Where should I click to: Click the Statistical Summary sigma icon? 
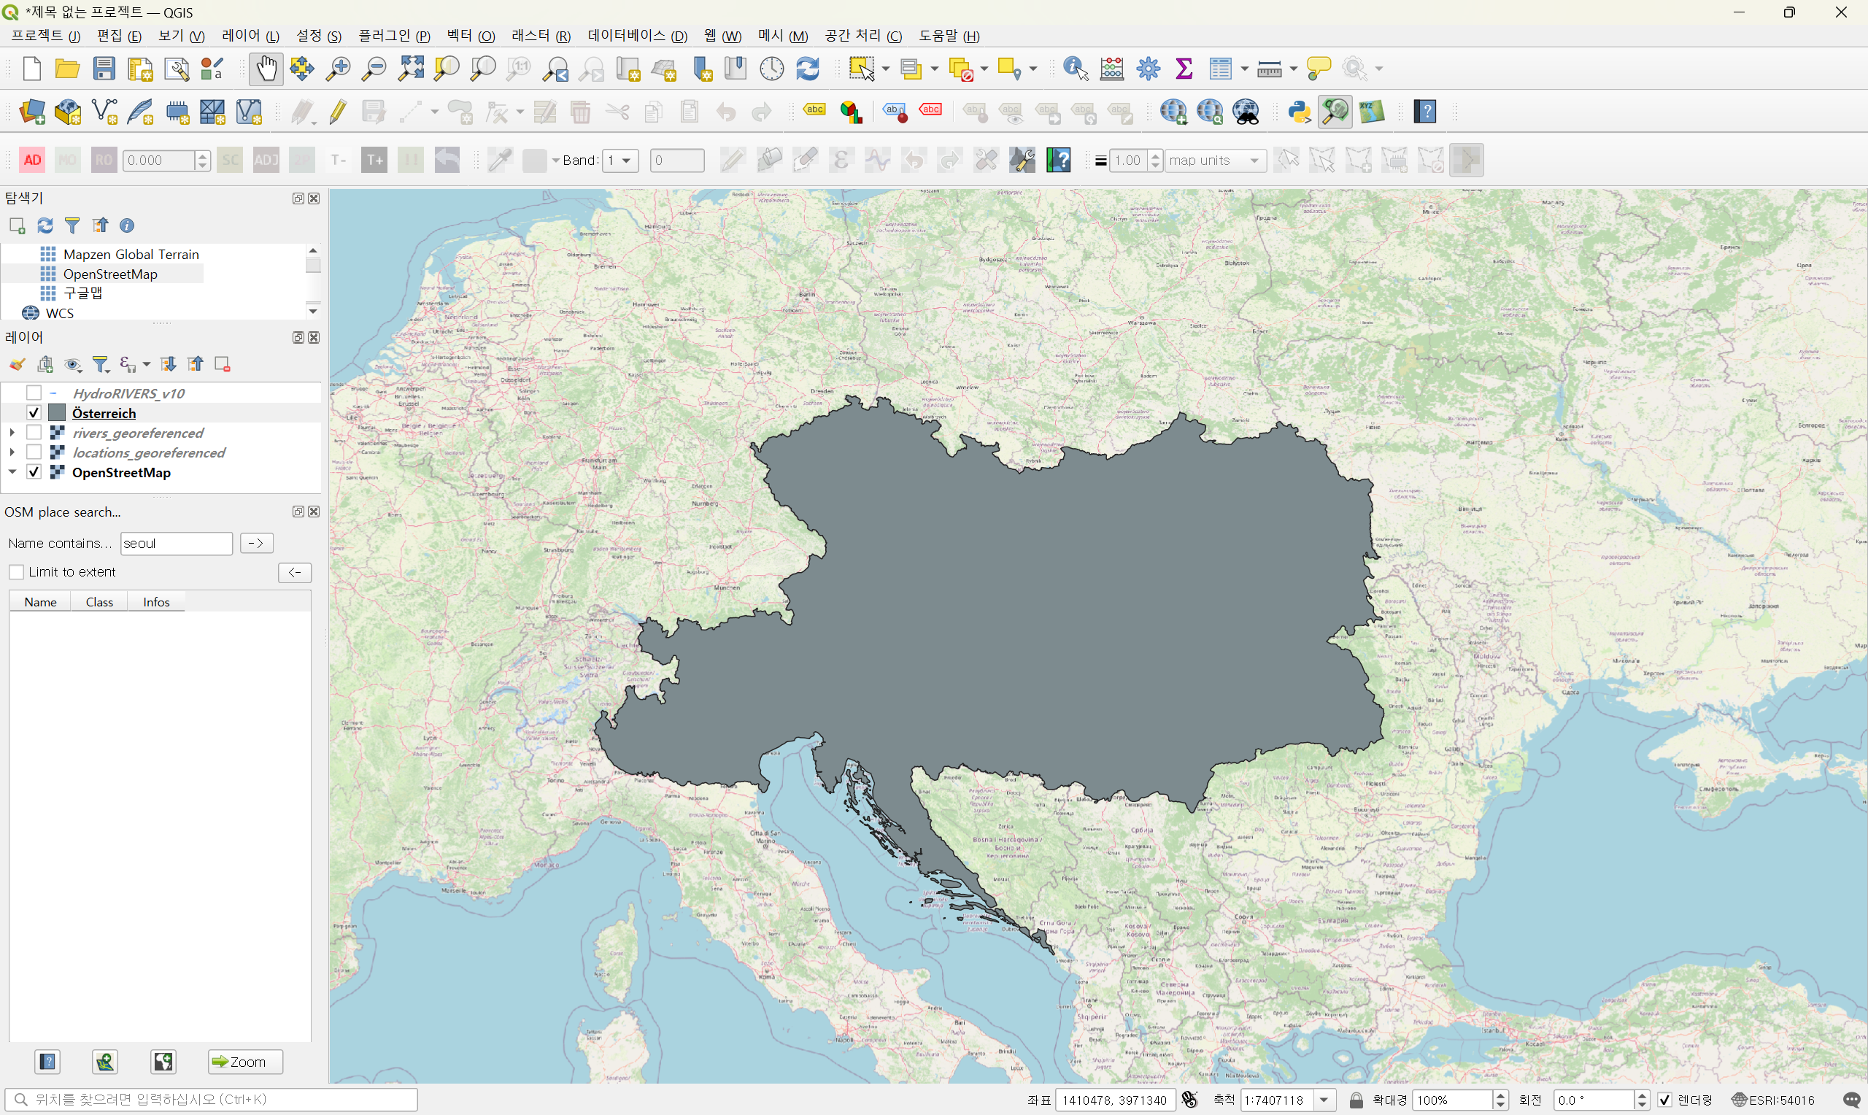coord(1184,69)
